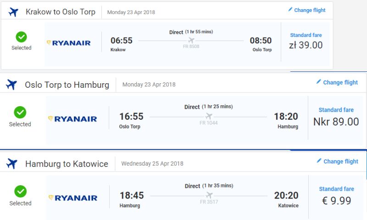
Task: Click the airplane icon beside Oslo Torp to Hamburg
Action: (x=11, y=85)
